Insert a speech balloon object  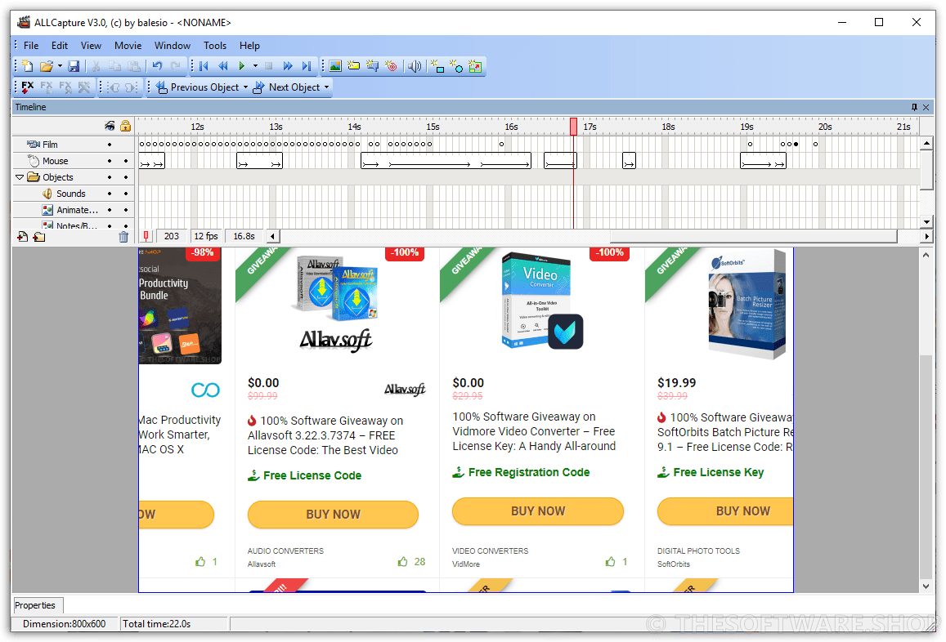click(372, 65)
